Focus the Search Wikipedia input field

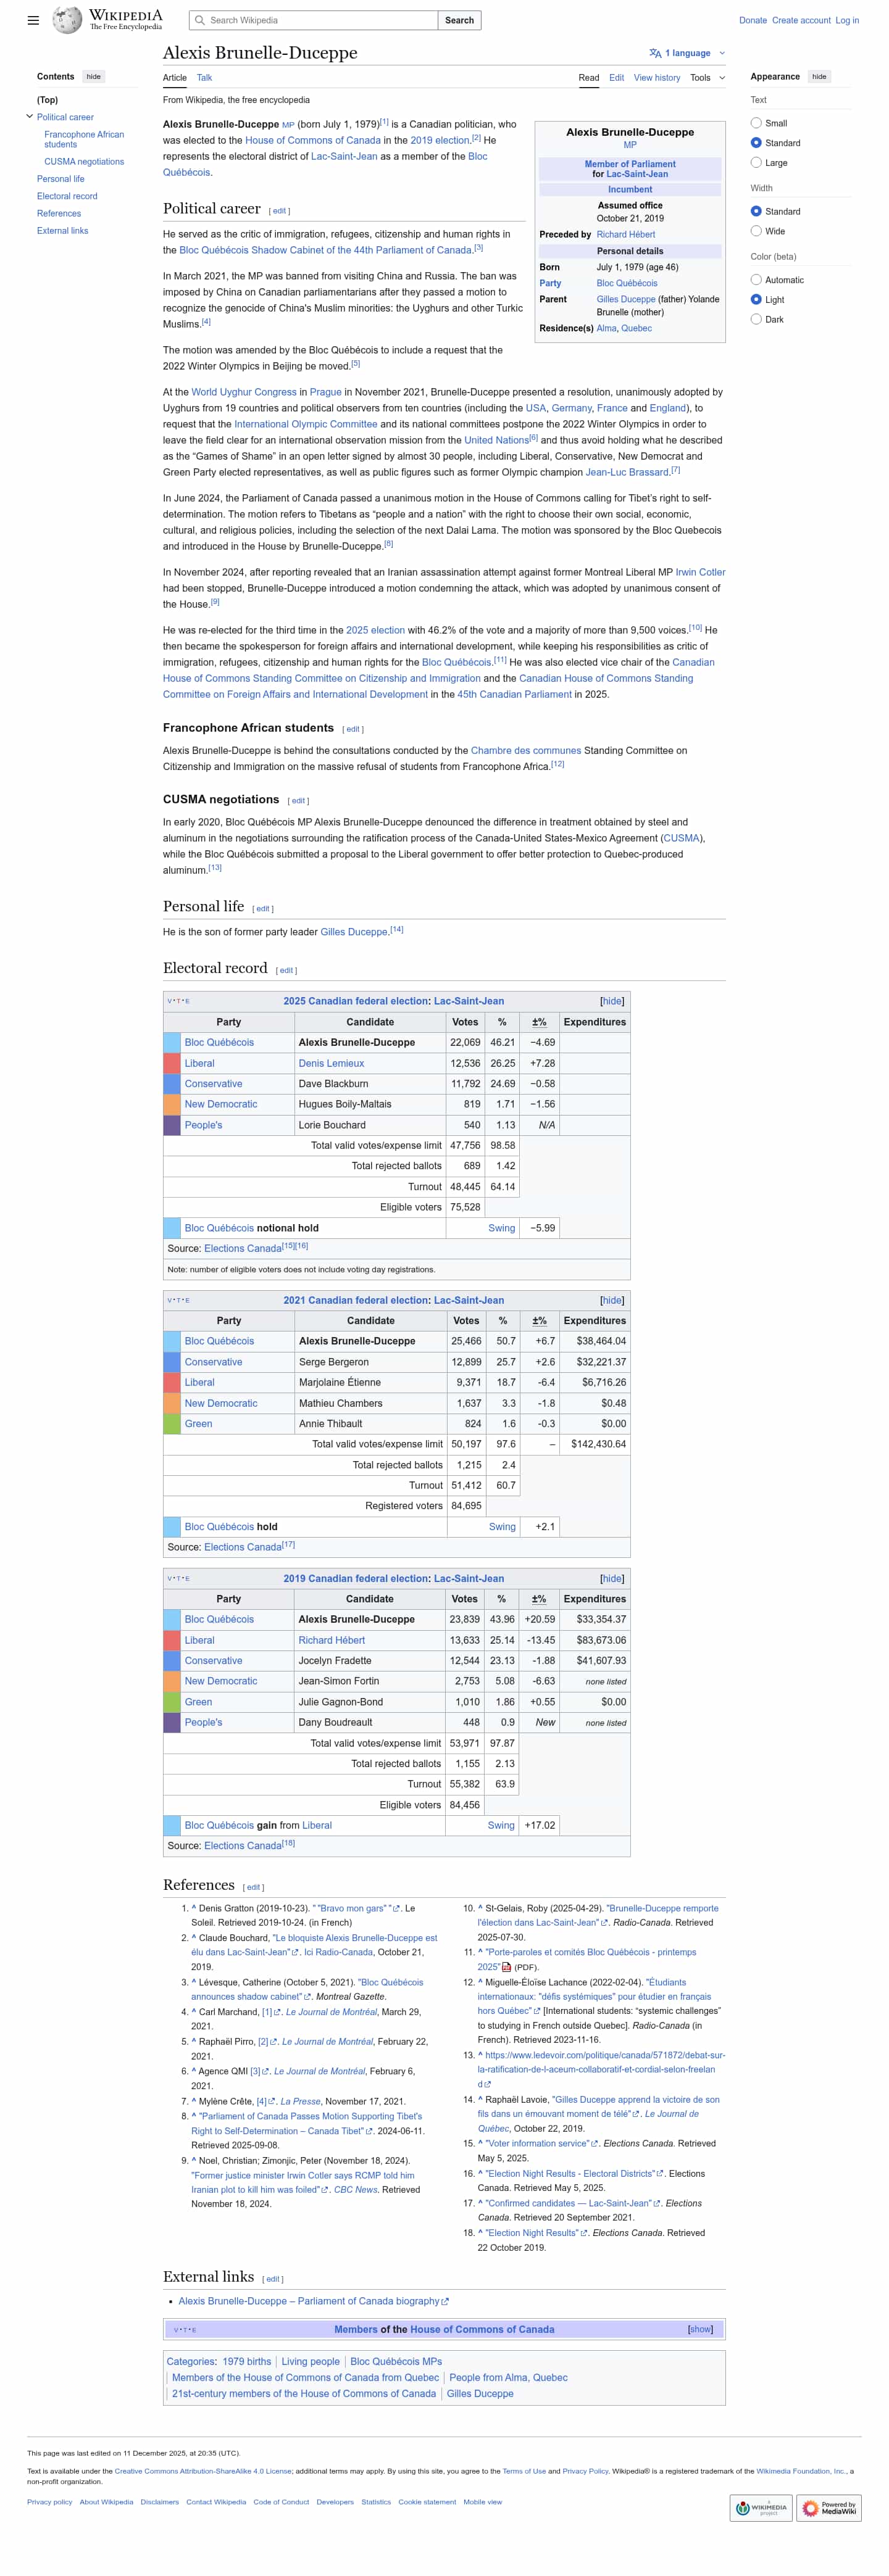coord(314,20)
